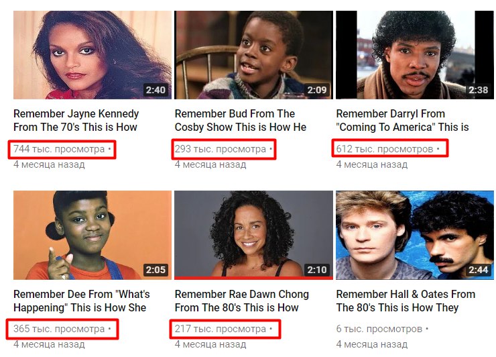Open the Jayne Kennedy video thumbnail

[x=92, y=55]
